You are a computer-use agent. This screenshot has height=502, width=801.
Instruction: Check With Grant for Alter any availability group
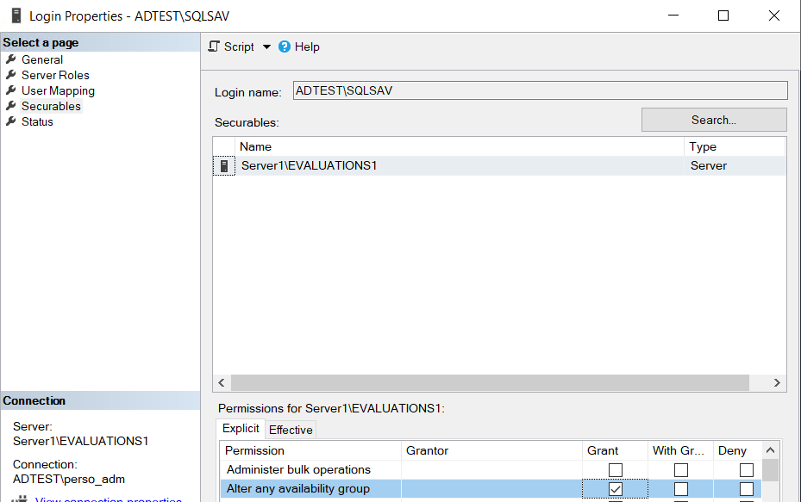point(681,489)
